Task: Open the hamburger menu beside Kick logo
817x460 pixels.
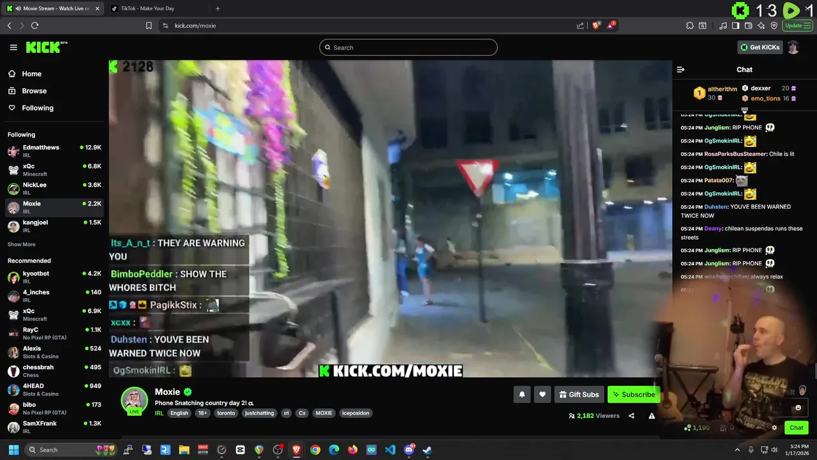Action: pos(13,47)
